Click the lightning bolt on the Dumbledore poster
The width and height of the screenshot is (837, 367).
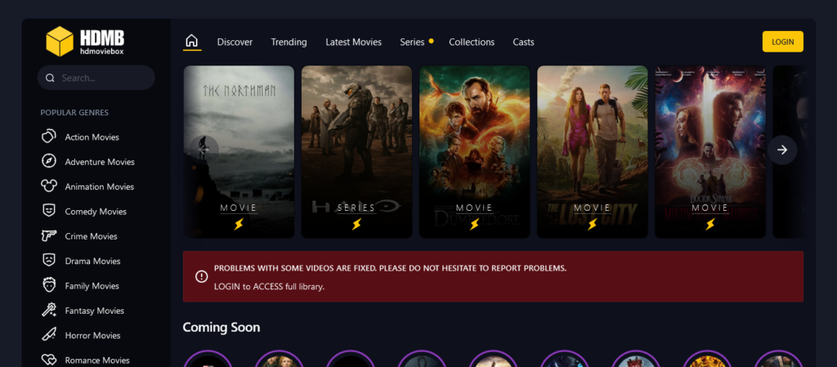pos(474,225)
